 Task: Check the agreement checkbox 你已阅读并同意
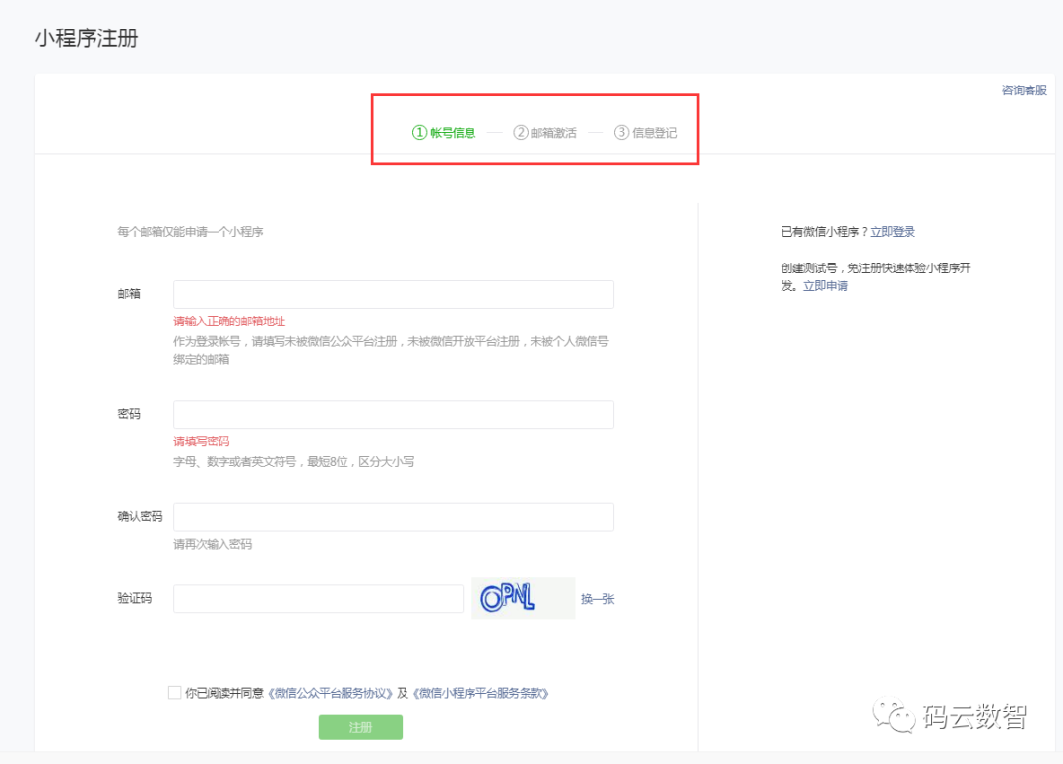coord(174,692)
